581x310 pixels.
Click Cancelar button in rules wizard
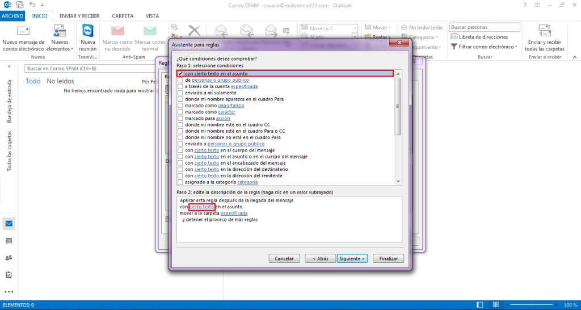click(x=284, y=258)
